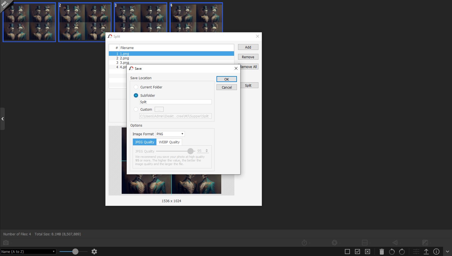Click the shutter speed stopwatch icon

[304, 243]
